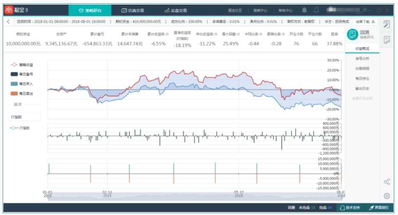Viewport: 398px width, 215px height.
Task: Click info icon beside 年化收益率
Action: pyautogui.click(x=216, y=34)
